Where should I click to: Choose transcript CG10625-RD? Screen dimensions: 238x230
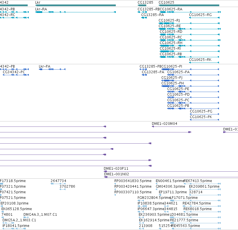tap(190, 34)
